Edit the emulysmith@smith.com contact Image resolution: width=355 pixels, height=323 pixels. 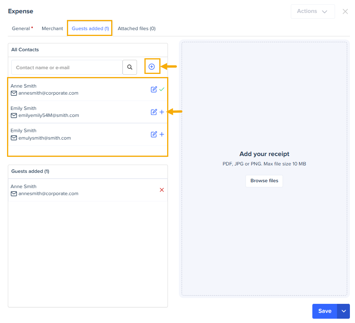coord(154,135)
